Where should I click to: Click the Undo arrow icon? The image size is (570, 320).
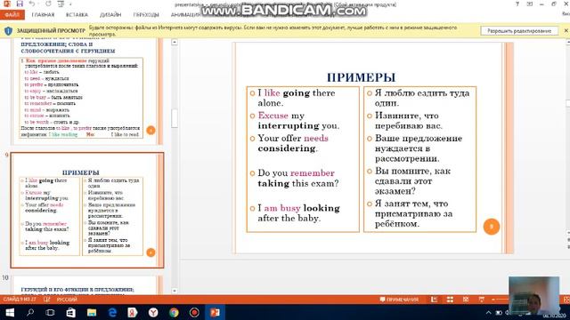pos(32,4)
